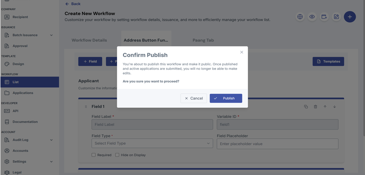The image size is (365, 175).
Task: Check the Required checkbox
Action: coord(94,155)
